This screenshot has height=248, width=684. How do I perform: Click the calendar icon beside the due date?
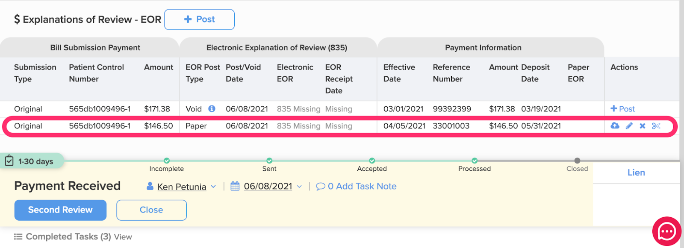(x=235, y=186)
